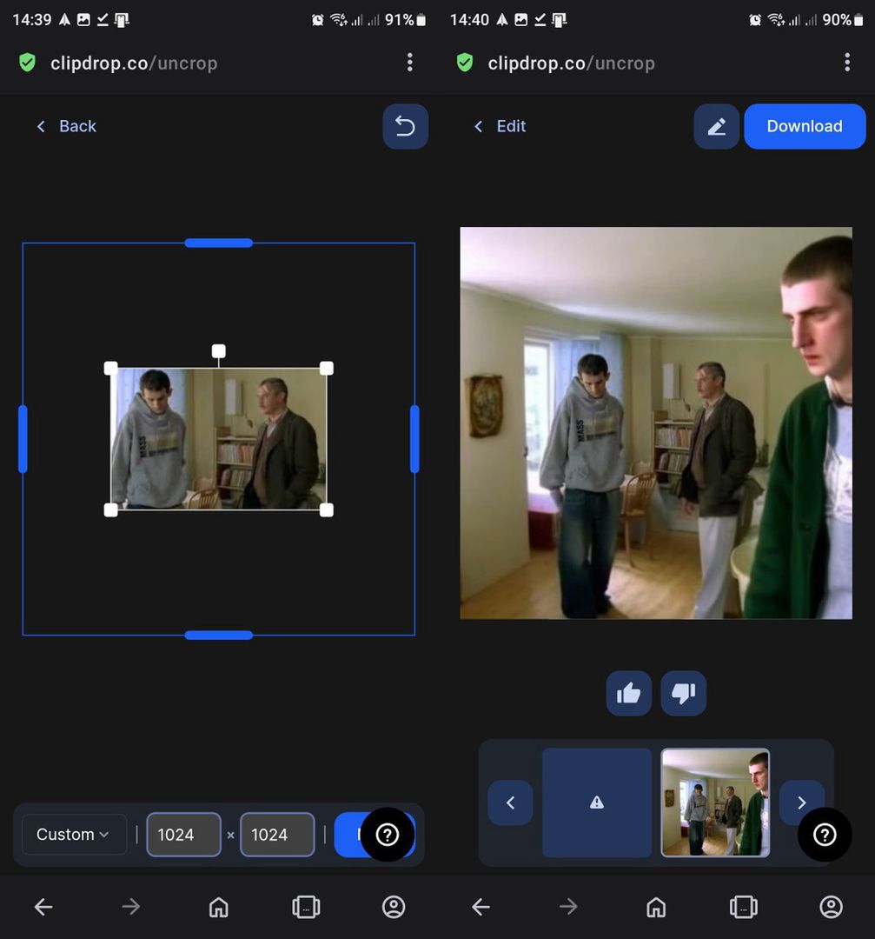This screenshot has height=939, width=875.
Task: Tap the browser forward arrow on left screen
Action: (x=131, y=907)
